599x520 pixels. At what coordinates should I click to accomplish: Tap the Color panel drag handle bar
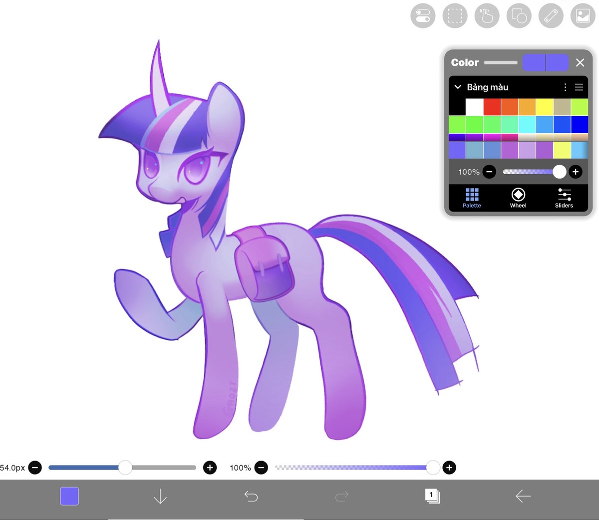point(501,62)
